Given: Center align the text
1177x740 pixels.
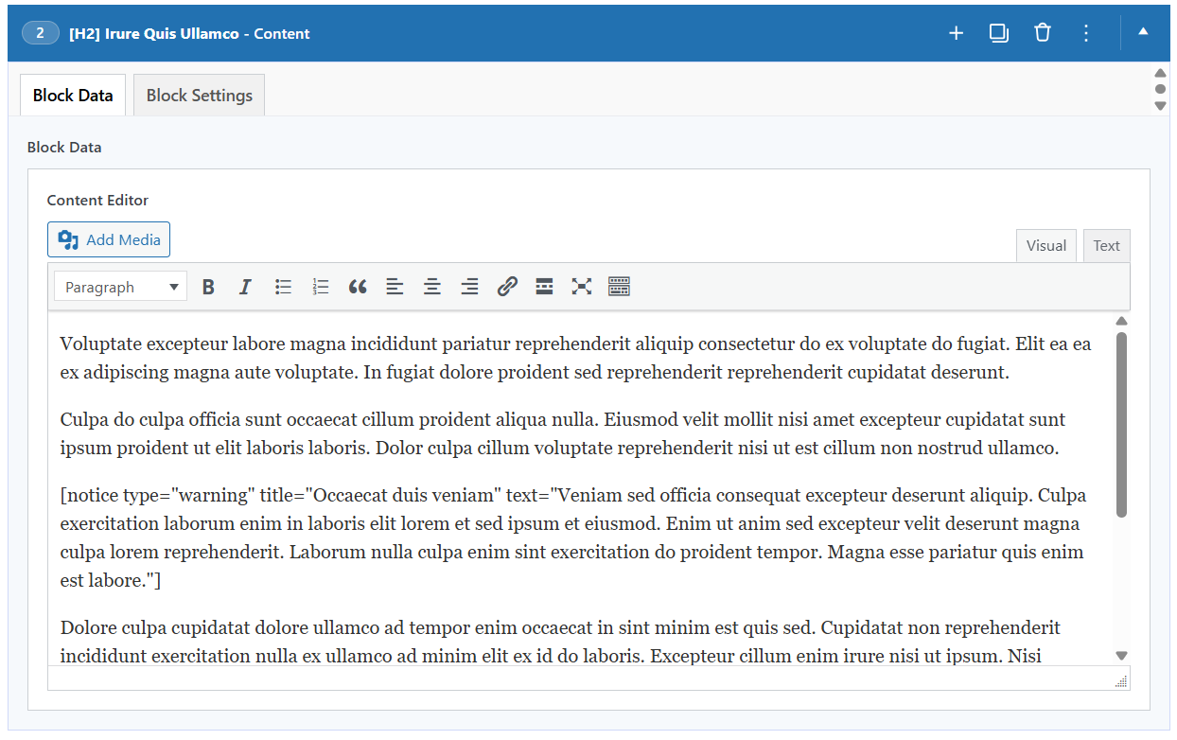Looking at the screenshot, I should (x=432, y=287).
